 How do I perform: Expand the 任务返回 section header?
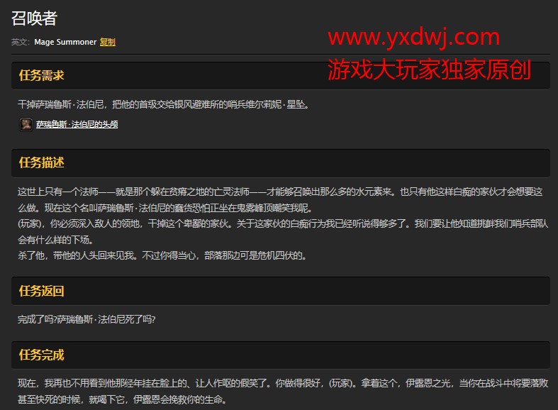[x=42, y=291]
